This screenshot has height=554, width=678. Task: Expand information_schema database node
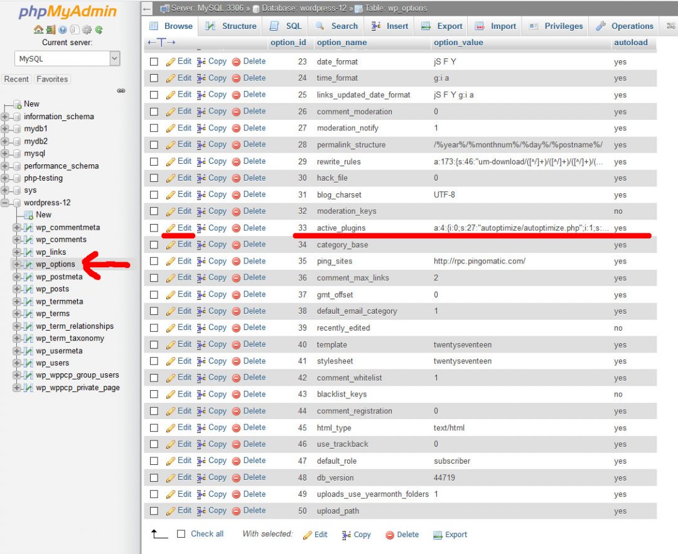pos(5,117)
